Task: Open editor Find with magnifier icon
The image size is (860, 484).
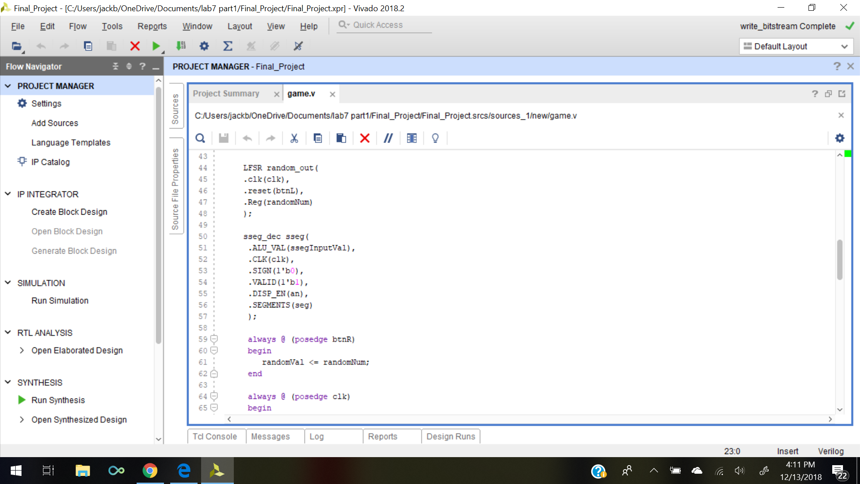Action: pos(200,138)
